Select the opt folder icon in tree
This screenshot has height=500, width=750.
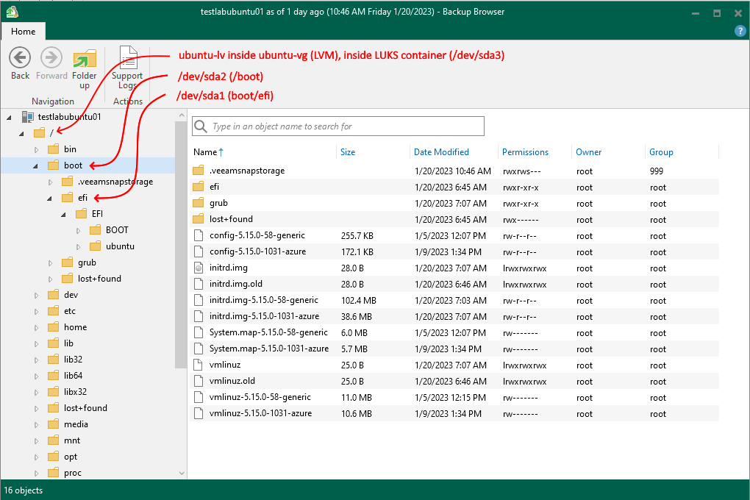[x=54, y=457]
